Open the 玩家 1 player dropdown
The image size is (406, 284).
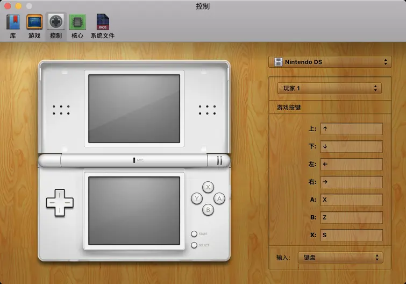pos(329,88)
